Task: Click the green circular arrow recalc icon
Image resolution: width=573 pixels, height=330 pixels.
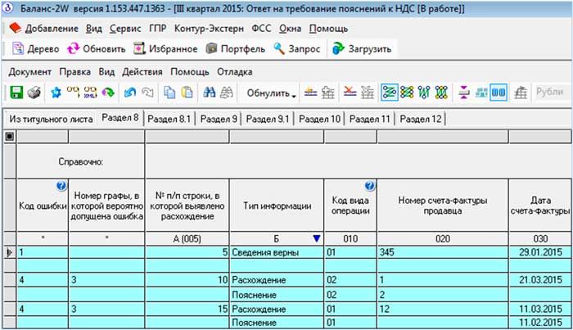Action: 108,93
